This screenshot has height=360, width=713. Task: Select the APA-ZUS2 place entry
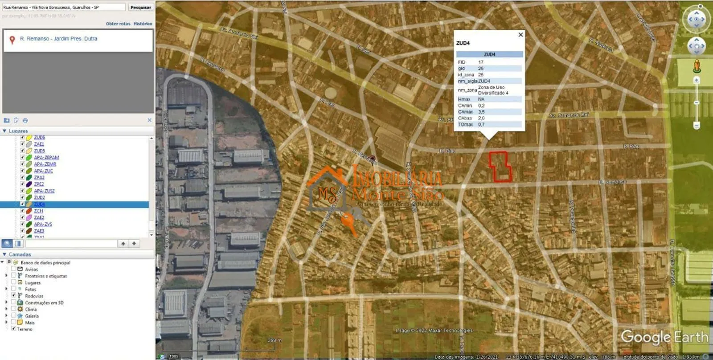(x=44, y=191)
